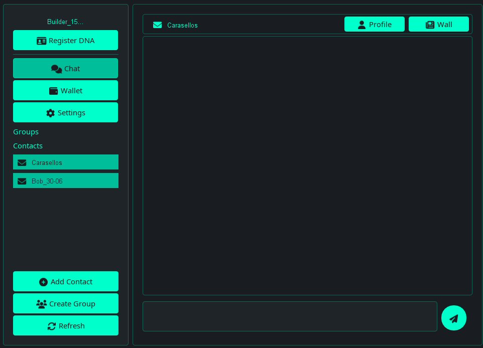This screenshot has height=348, width=483.
Task: Click inside the message input field
Action: click(290, 316)
